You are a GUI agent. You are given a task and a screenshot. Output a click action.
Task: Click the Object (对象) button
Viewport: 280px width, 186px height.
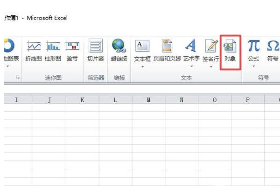point(230,51)
